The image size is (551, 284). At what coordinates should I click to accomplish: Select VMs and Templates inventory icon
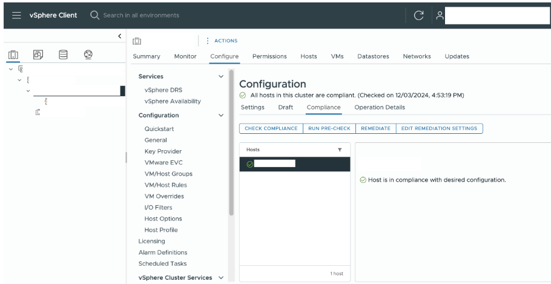pyautogui.click(x=38, y=57)
